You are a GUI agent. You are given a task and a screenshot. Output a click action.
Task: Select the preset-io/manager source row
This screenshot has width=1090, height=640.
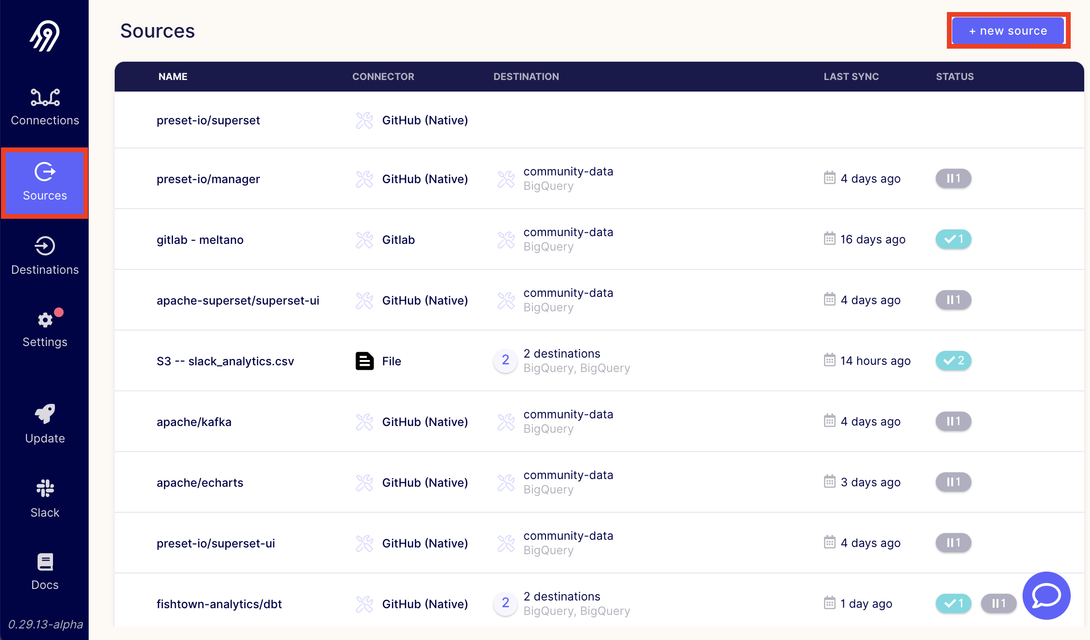pyautogui.click(x=208, y=179)
